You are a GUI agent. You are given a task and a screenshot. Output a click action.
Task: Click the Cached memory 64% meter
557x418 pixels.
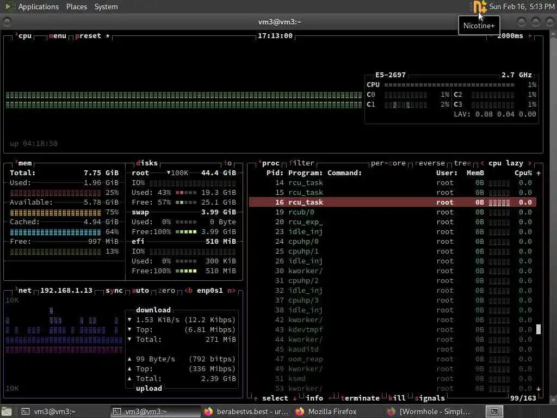pyautogui.click(x=55, y=232)
